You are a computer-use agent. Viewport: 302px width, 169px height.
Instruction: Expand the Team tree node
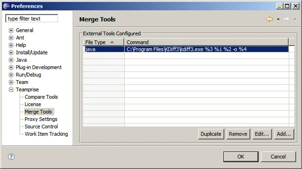[x=11, y=82]
